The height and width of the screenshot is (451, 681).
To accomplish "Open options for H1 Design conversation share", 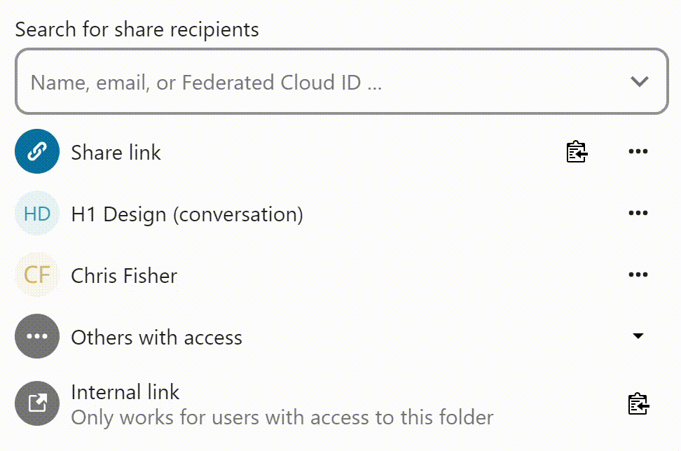I will tap(638, 213).
